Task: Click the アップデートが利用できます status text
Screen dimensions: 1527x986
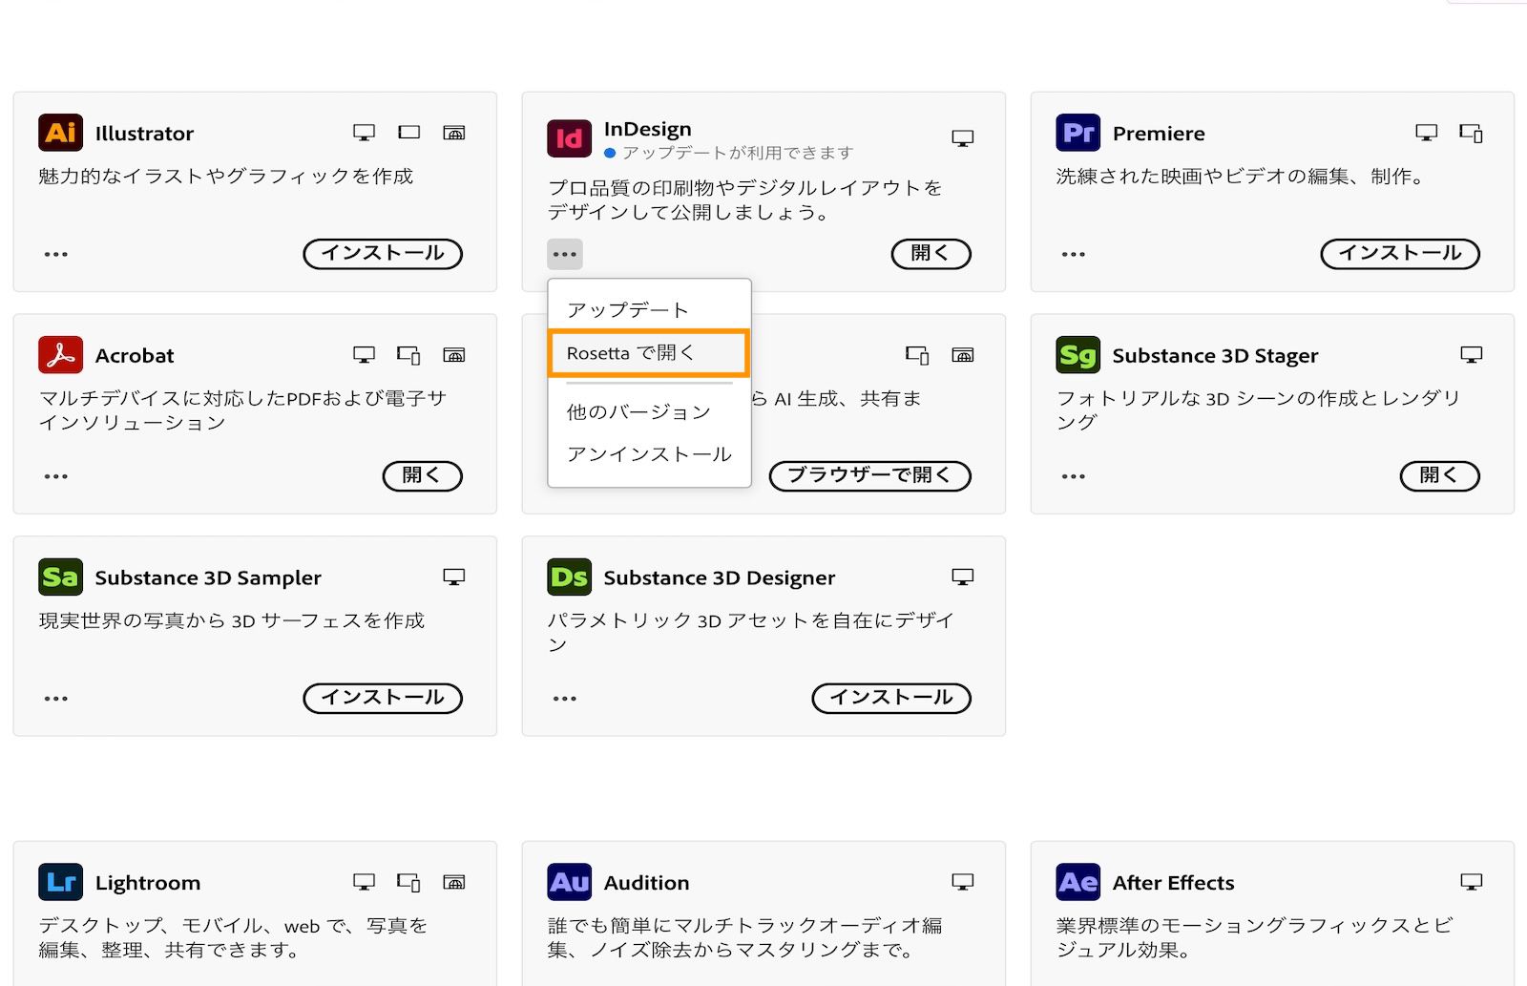Action: (x=738, y=153)
